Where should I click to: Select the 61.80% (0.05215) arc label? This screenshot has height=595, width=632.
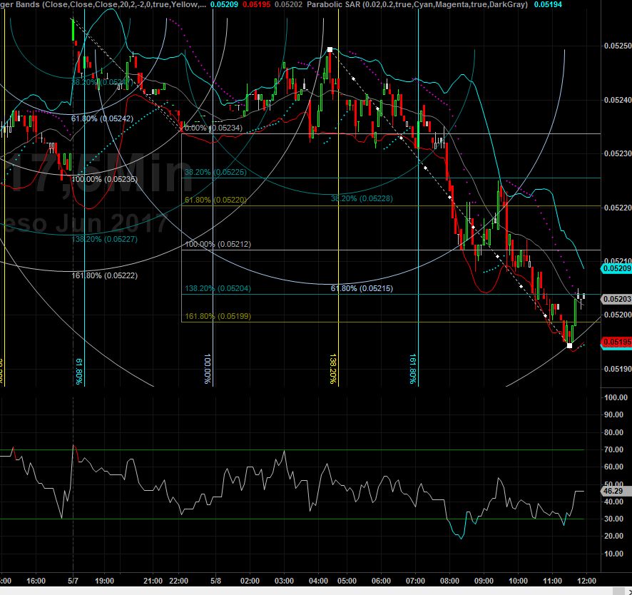[x=362, y=288]
